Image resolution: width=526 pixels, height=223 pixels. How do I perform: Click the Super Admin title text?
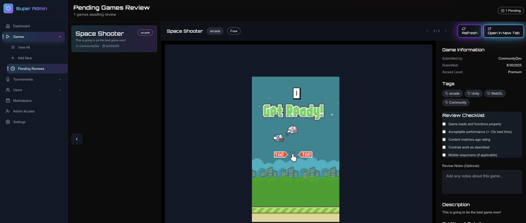point(32,9)
